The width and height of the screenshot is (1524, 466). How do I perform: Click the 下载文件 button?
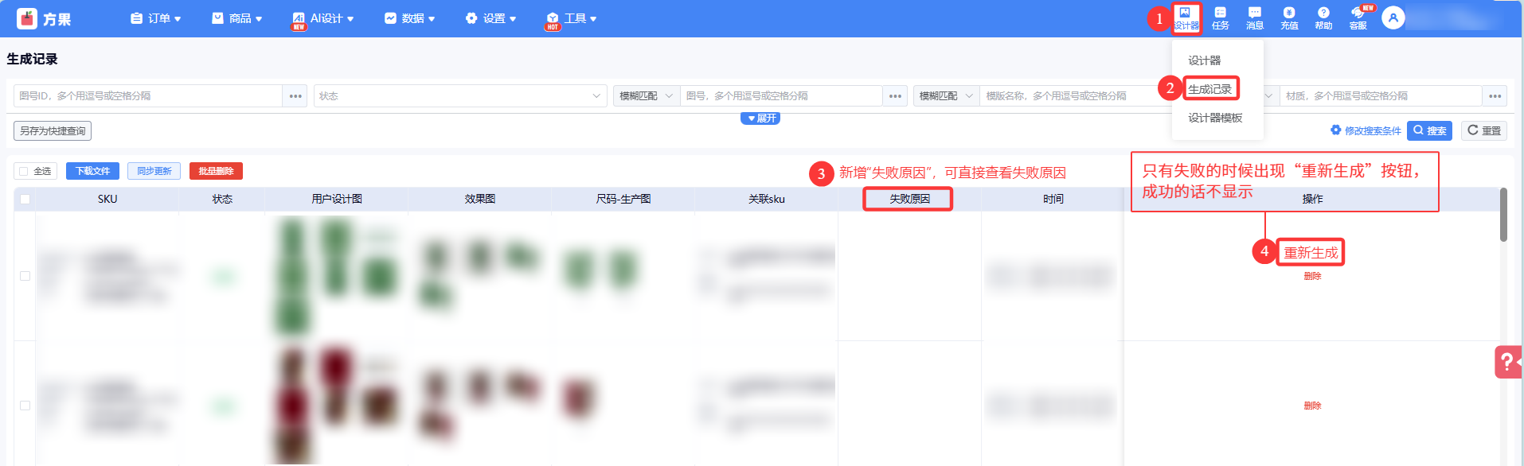pos(93,171)
